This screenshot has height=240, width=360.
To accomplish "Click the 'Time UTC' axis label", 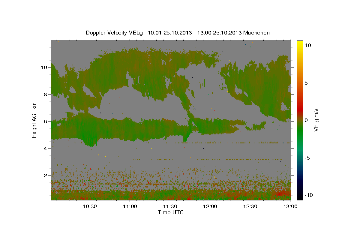I will click(171, 212).
